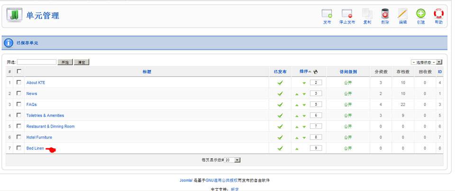Click 公开 access level for Bed Linen
455x191 pixels.
point(348,148)
